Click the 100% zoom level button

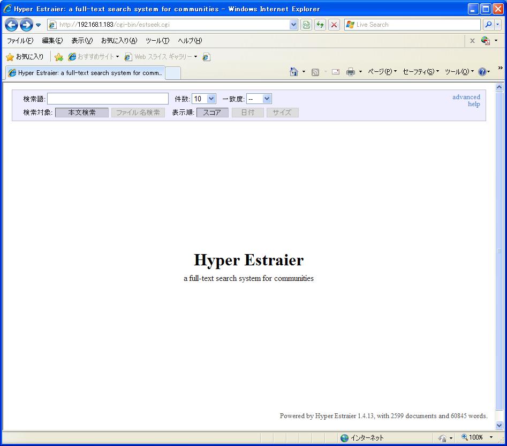point(472,437)
